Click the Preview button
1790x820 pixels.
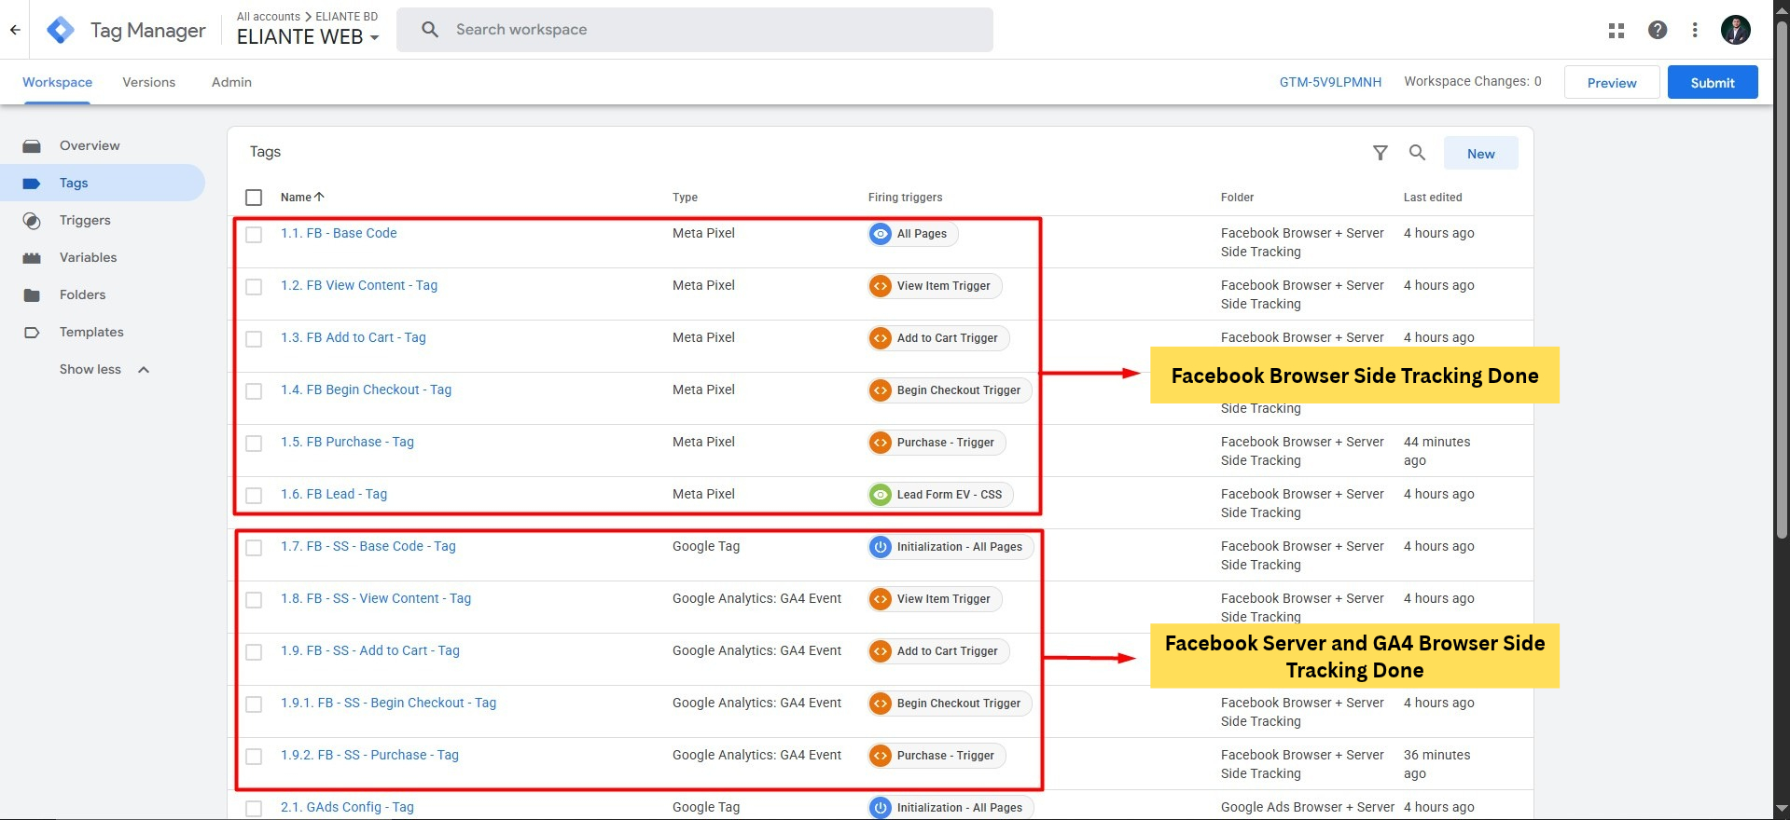1611,82
